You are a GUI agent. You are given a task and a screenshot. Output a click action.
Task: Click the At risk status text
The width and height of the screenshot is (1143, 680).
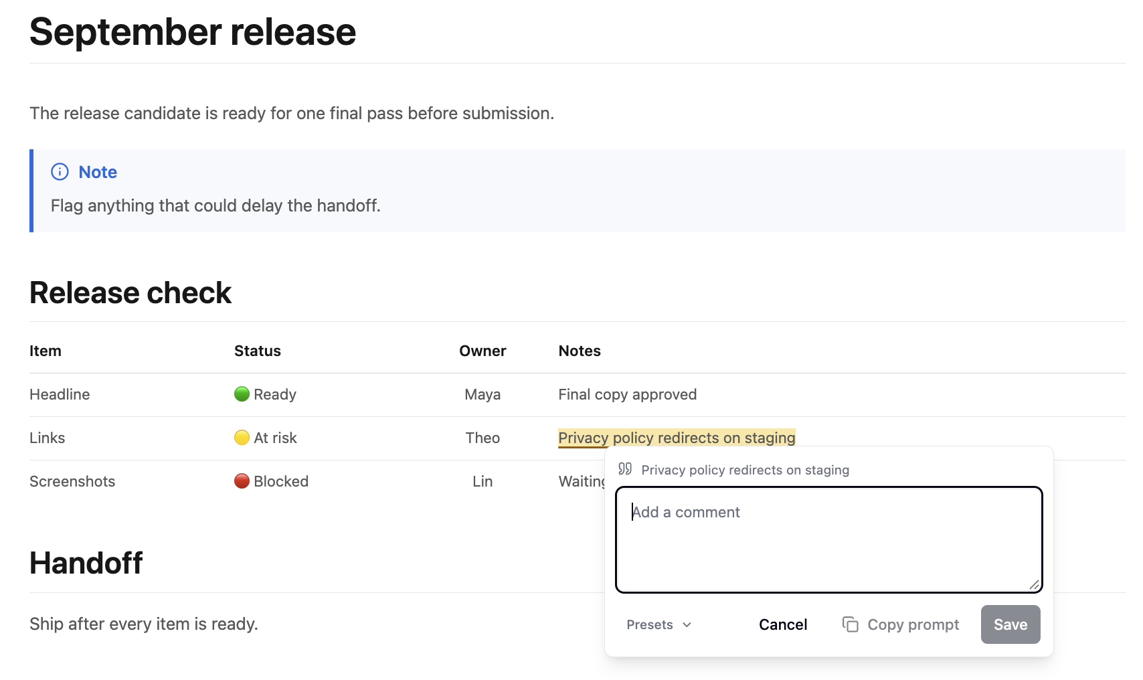point(275,438)
